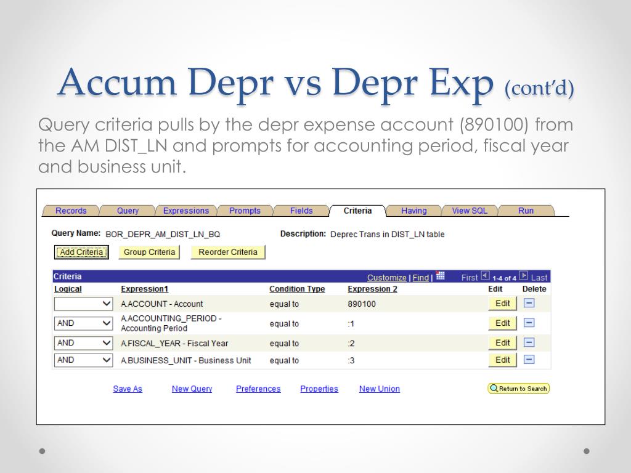Viewport: 631px width, 473px height.
Task: Click the Save As link
Action: tap(128, 389)
